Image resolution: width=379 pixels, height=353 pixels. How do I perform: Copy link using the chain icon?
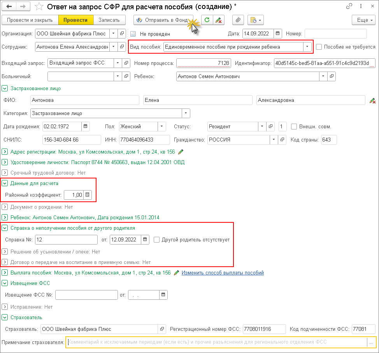point(349,6)
